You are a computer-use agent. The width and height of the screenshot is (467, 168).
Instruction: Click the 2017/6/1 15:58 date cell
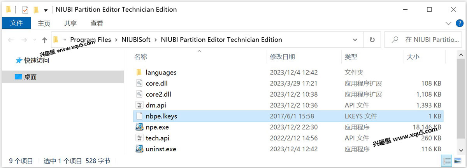coord(292,116)
